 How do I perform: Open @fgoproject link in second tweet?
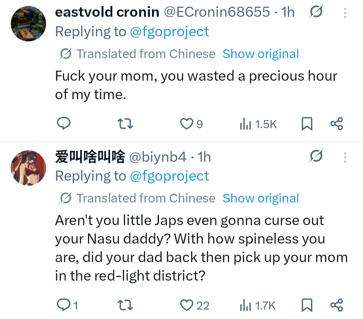[169, 176]
